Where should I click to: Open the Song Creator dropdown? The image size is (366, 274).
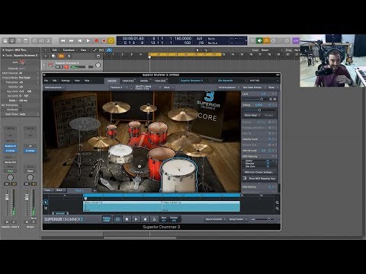238,219
